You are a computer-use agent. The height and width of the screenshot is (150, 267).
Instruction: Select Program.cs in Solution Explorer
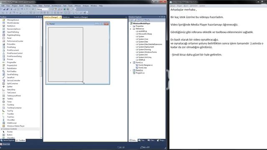140,73
